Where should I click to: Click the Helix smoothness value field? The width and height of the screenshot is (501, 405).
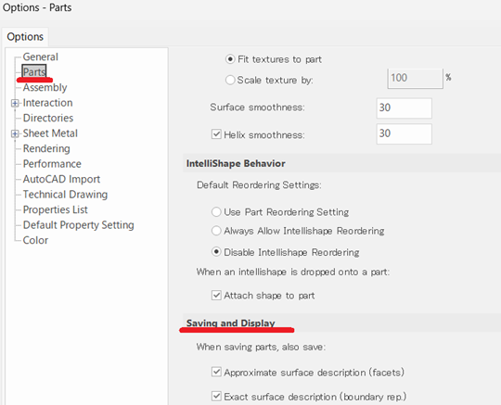(x=405, y=134)
